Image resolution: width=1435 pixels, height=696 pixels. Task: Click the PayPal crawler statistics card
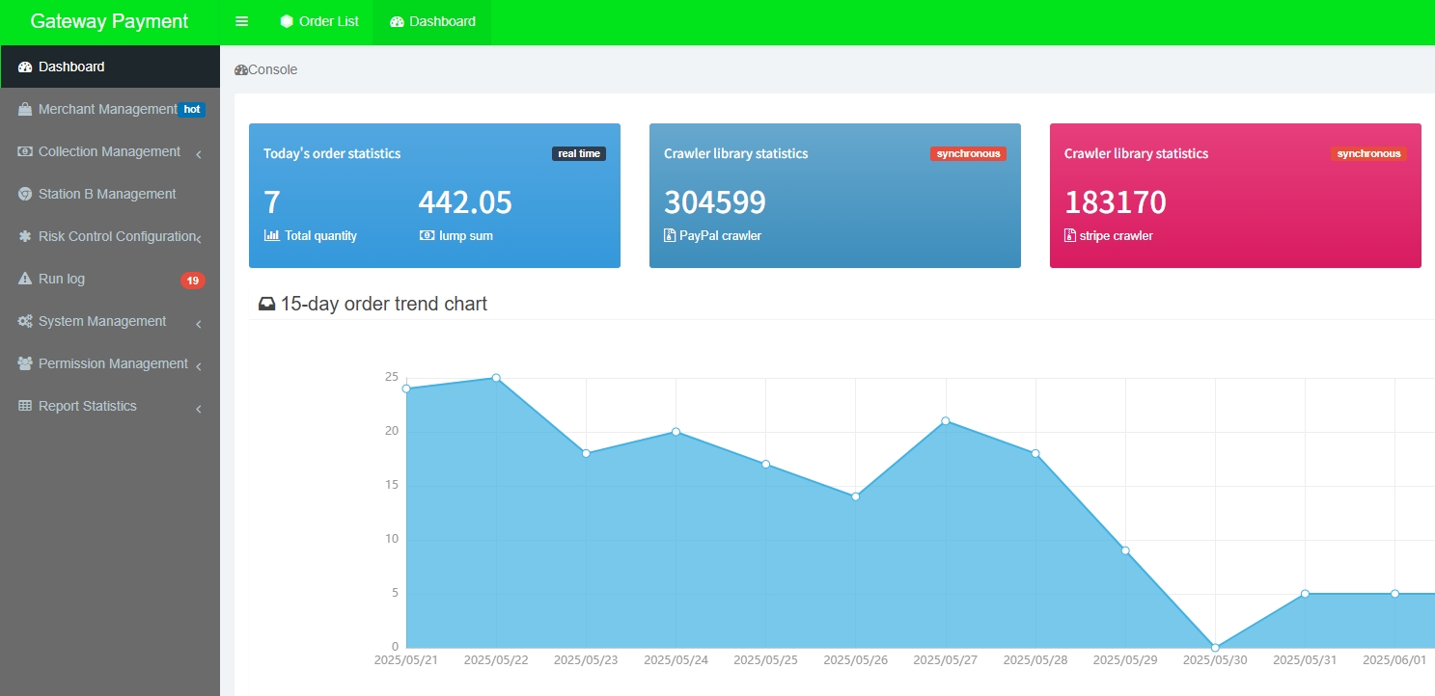835,195
